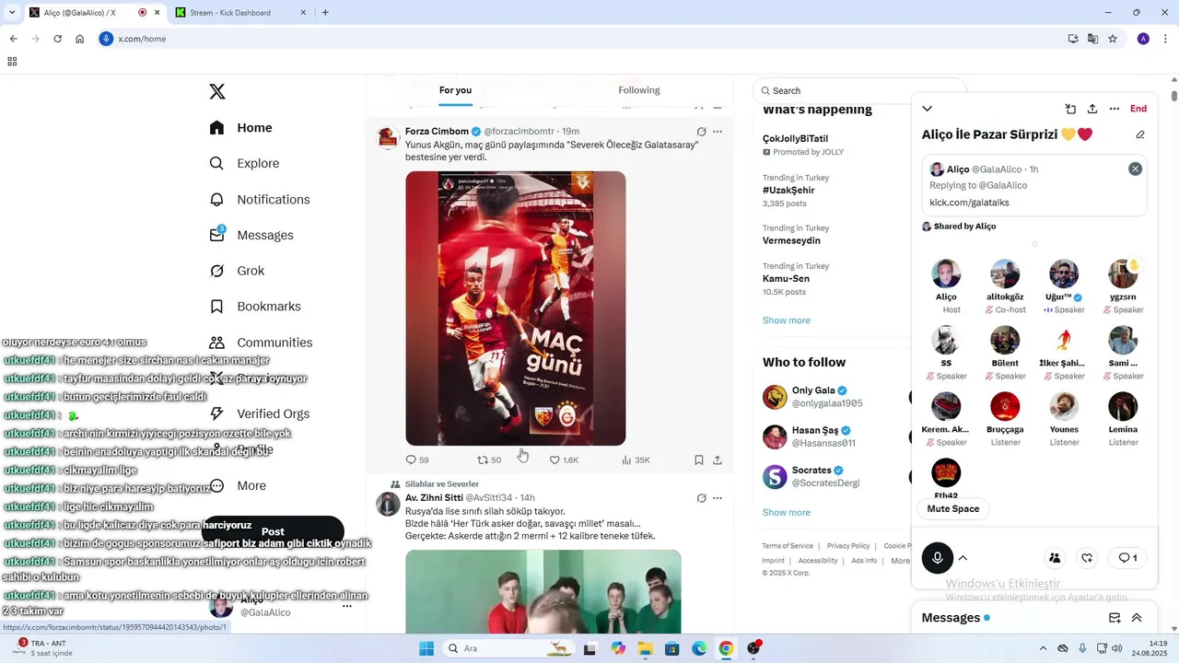Open the #UzakŞehir trending topic
This screenshot has height=663, width=1179.
(x=788, y=190)
